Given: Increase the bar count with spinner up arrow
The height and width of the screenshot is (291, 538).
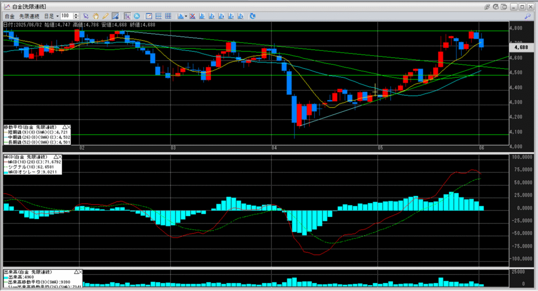Looking at the screenshot, I should tap(76, 14).
